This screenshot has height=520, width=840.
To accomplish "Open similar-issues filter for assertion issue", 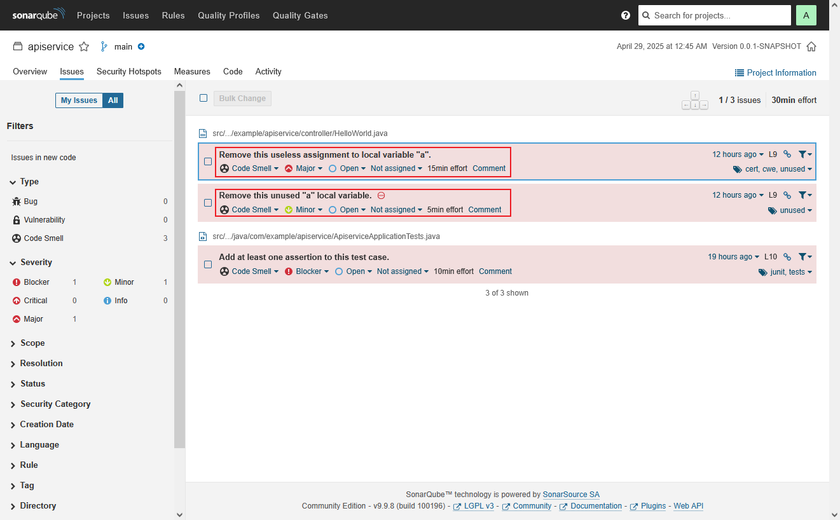I will coord(805,257).
